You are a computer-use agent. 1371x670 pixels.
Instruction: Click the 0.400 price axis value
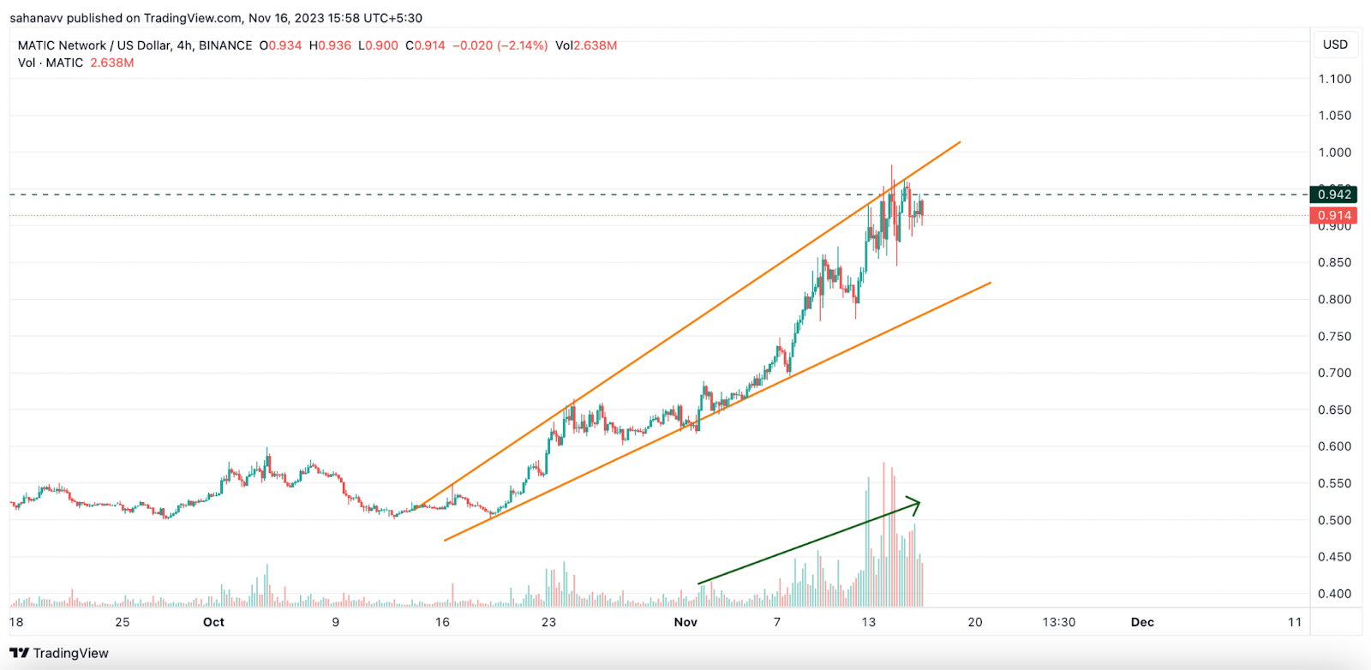coord(1334,594)
